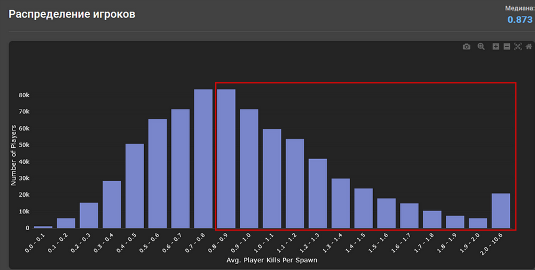Click the camera icon to download plot
535x270 pixels.
(466, 47)
